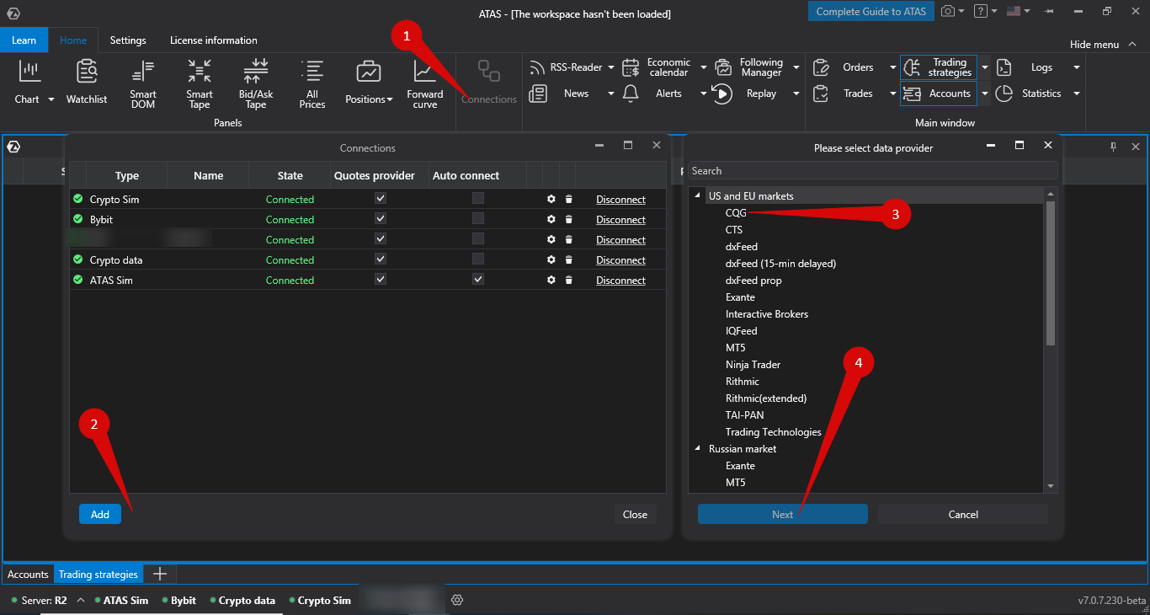This screenshot has height=615, width=1150.
Task: Cancel the data provider dialog
Action: 963,514
